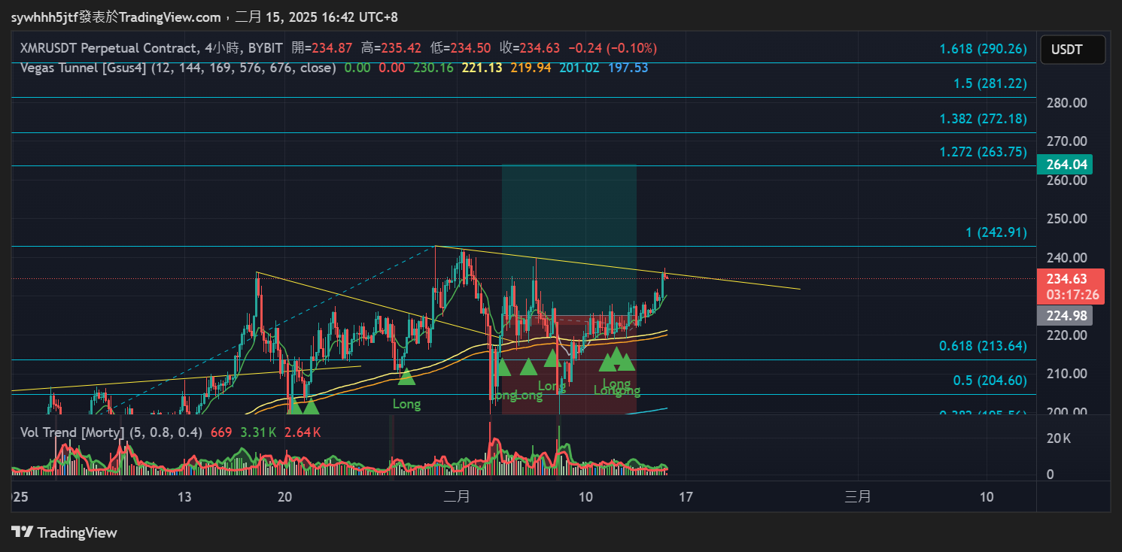Click the 669 Vol Trend value
Image resolution: width=1122 pixels, height=552 pixels.
pos(221,432)
